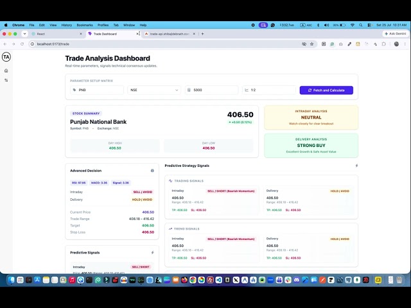Open the View menu

53,25
